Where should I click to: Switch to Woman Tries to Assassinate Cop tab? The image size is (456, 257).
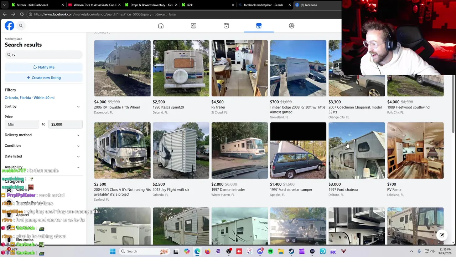coord(94,5)
